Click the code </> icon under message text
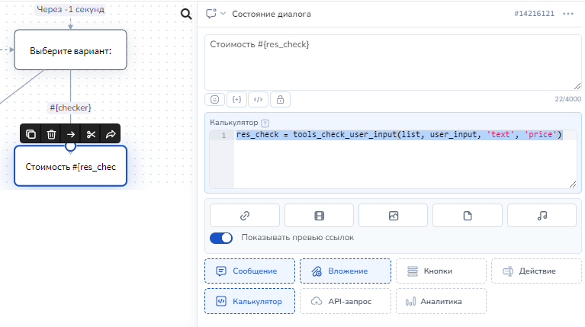This screenshot has height=327, width=585. pos(259,99)
